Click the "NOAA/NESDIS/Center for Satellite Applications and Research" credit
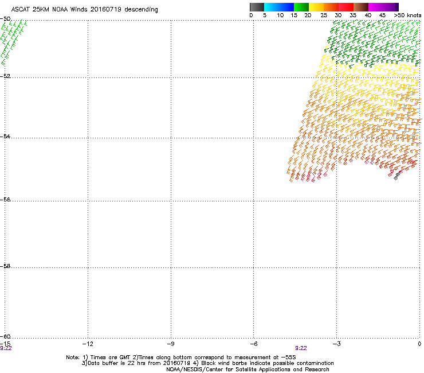 tap(248, 370)
